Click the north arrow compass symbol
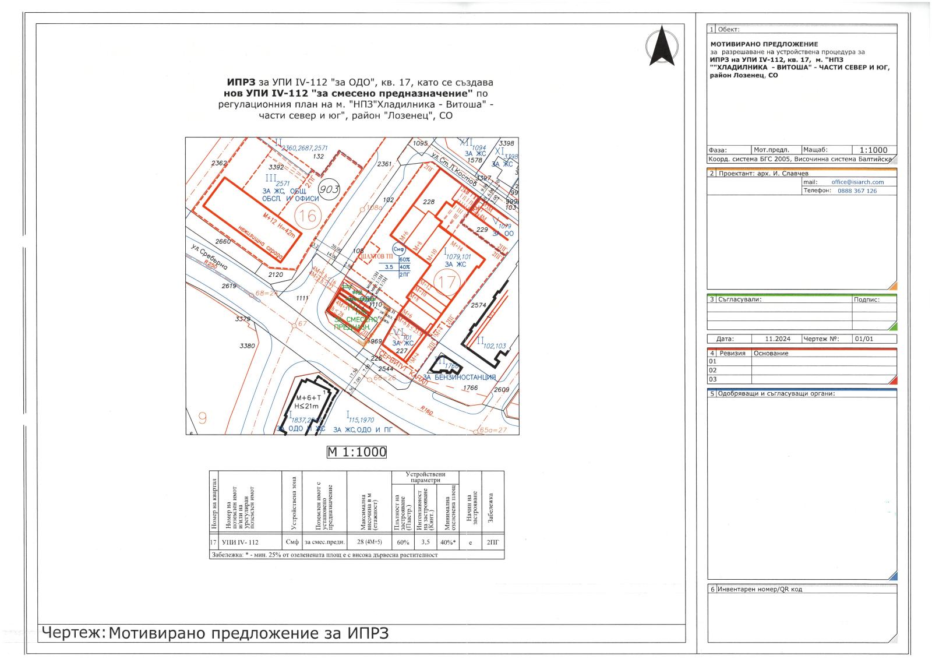The width and height of the screenshot is (932, 659). tap(662, 47)
